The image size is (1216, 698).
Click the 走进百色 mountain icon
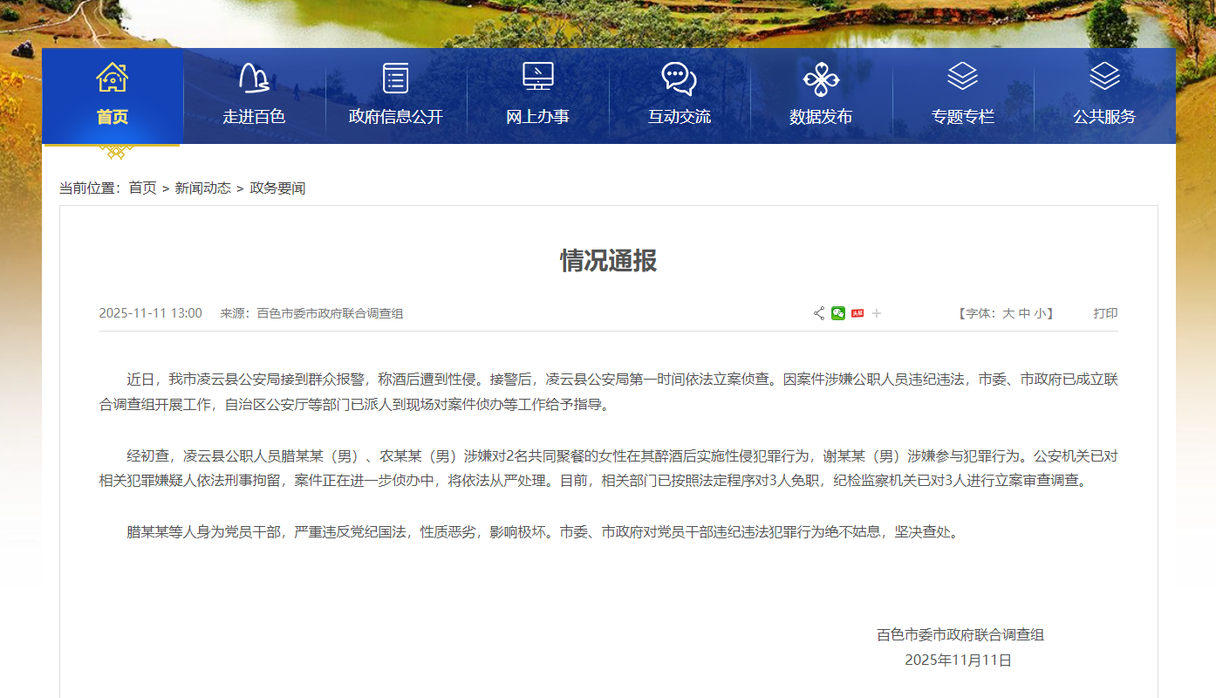(x=254, y=78)
